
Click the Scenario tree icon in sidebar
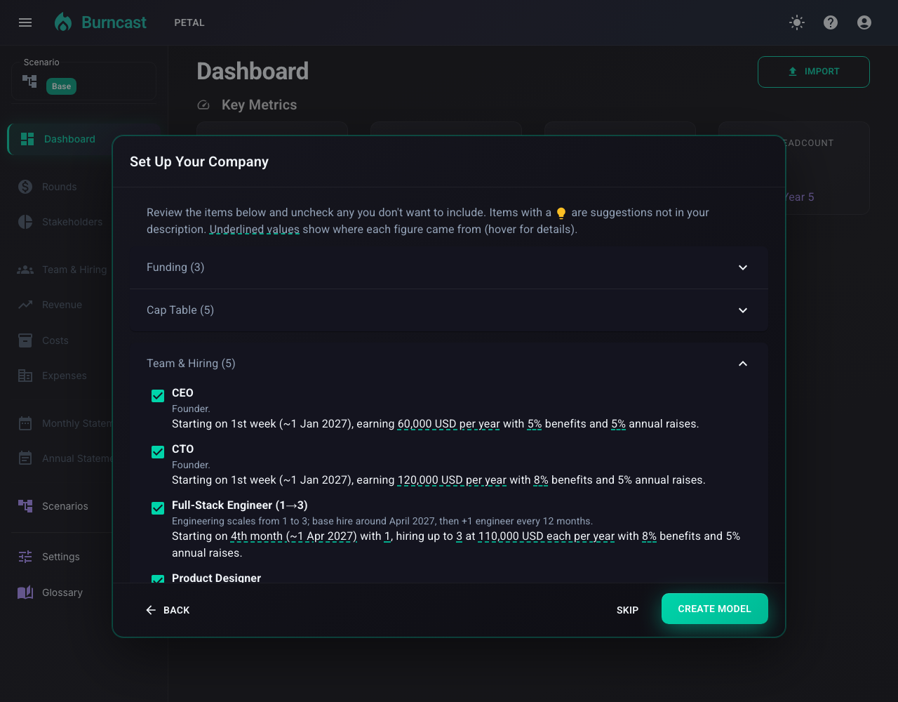[x=29, y=81]
